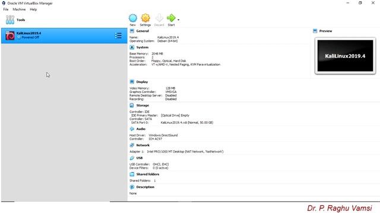Click the 'OHCI, EHCI' USB controller value
380x213 pixels.
pos(161,164)
